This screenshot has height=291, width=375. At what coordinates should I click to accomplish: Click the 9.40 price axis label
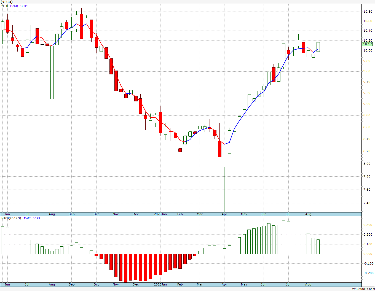coord(368,82)
